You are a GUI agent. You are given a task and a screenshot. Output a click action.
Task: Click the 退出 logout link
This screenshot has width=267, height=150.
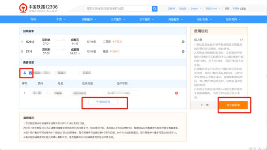244,9
